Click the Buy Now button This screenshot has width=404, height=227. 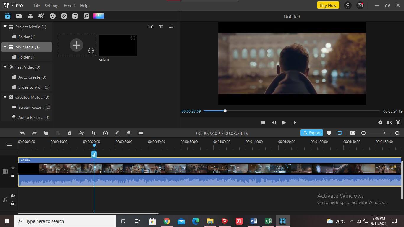coord(328,5)
